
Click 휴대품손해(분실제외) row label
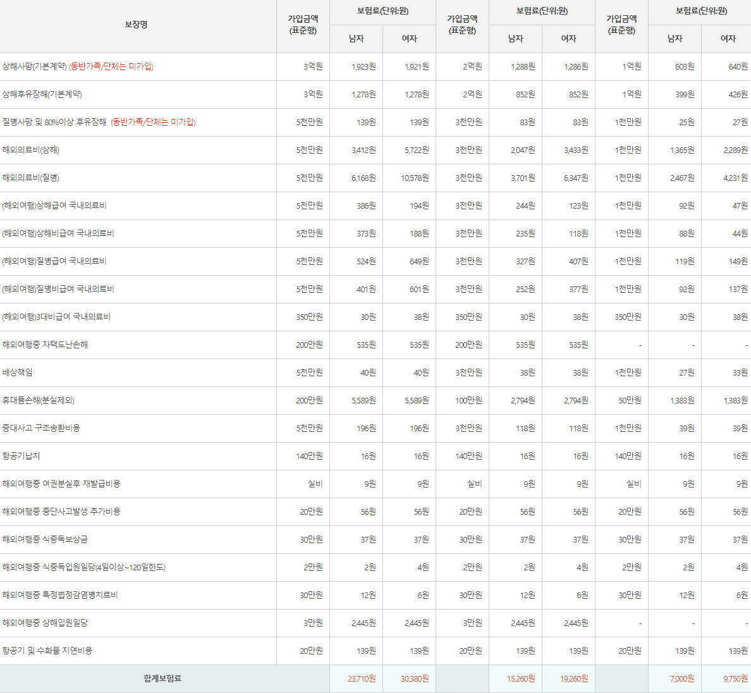pos(39,400)
